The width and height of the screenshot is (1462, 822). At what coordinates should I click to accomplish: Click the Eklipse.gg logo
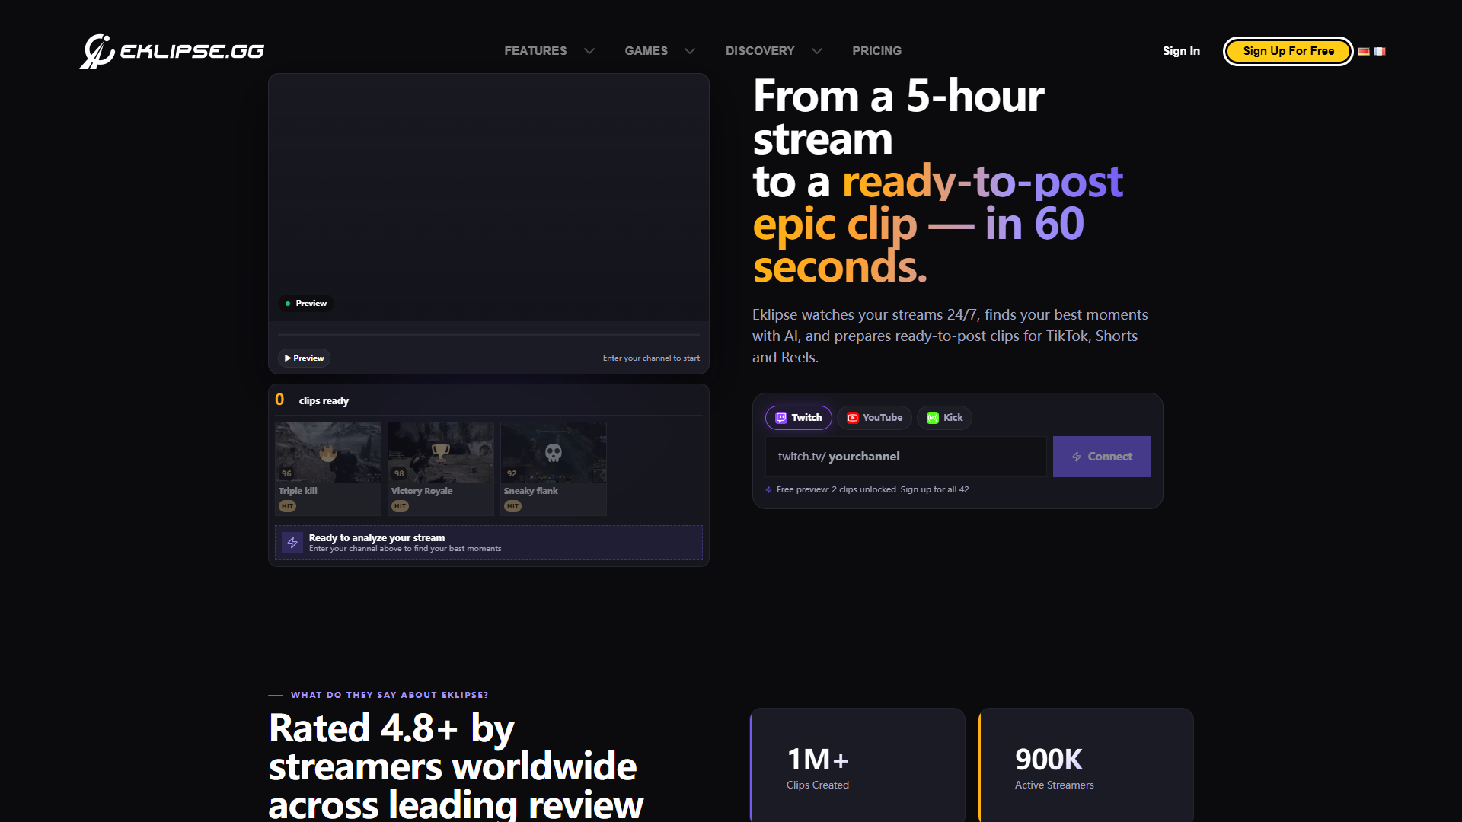pos(172,51)
